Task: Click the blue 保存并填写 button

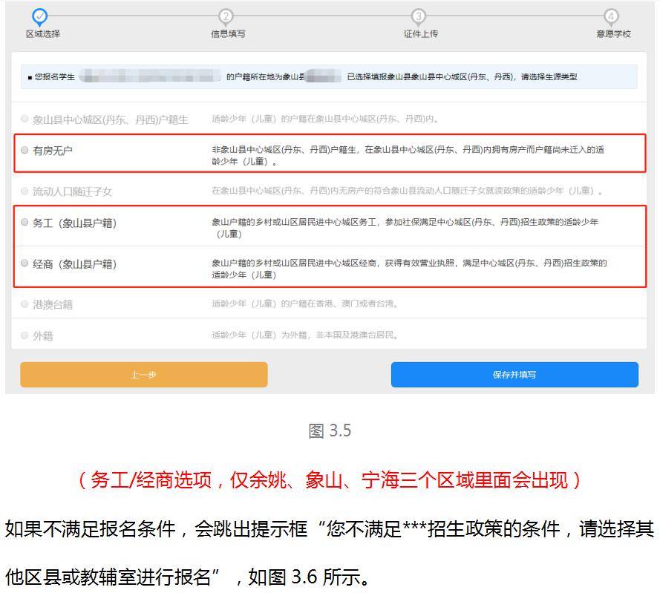Action: click(x=514, y=375)
